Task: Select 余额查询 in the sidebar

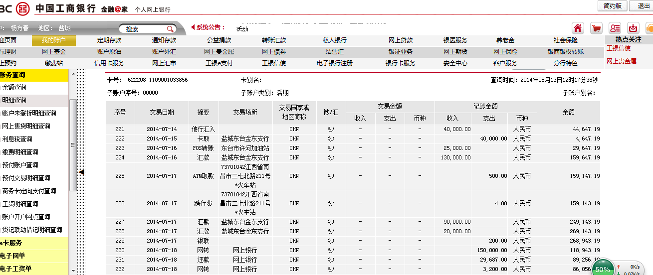Action: coord(14,87)
